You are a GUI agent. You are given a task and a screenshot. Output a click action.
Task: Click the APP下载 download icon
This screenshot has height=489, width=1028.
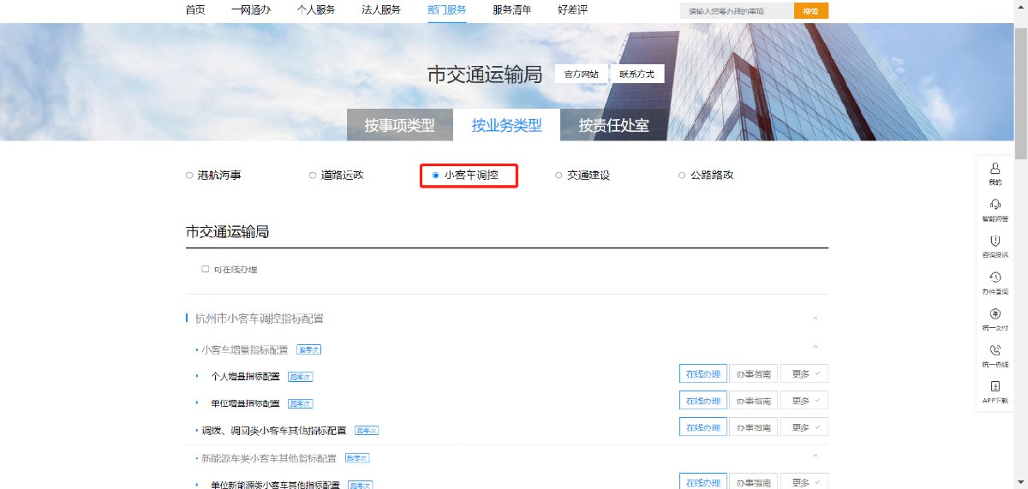[995, 387]
